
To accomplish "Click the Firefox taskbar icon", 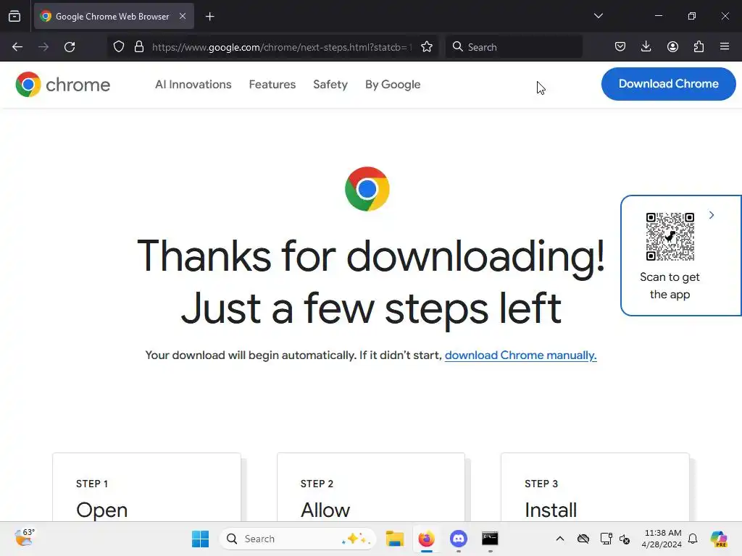I will pos(426,539).
